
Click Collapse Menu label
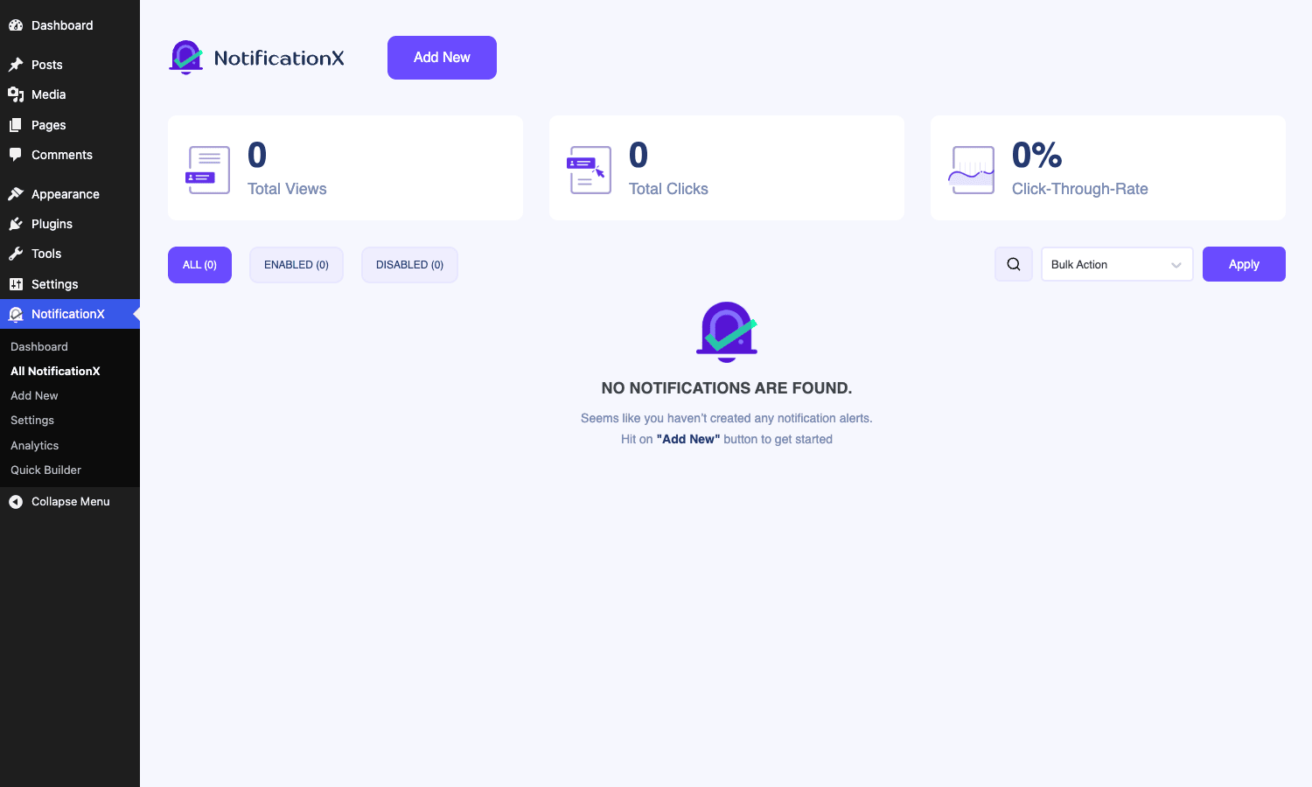click(x=71, y=501)
